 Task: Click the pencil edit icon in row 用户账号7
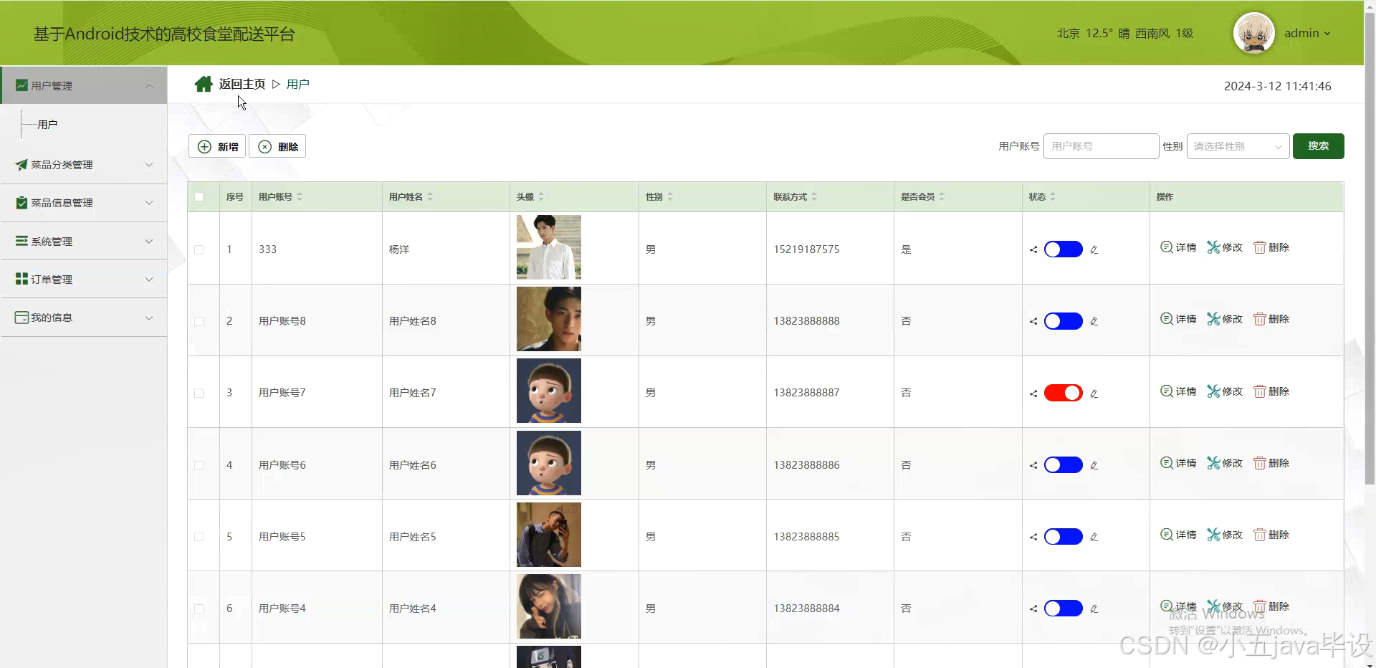1094,393
